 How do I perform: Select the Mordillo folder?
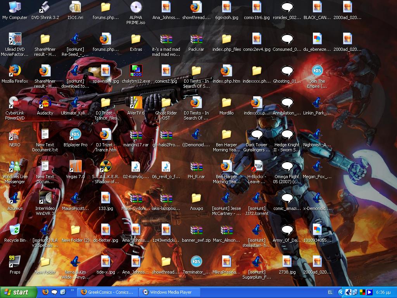click(226, 106)
